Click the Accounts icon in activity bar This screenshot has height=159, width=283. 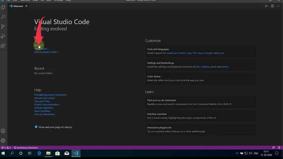(3, 131)
